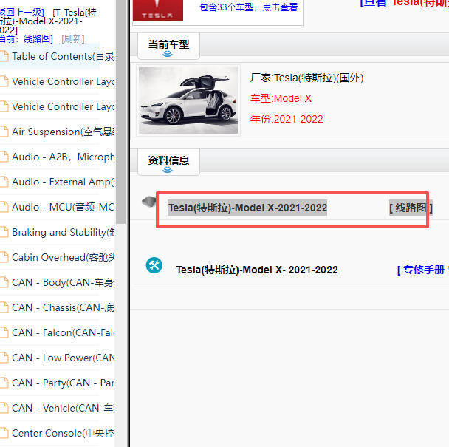Click the page icon beside Audio - MCU
Image resolution: width=449 pixels, height=447 pixels.
(x=4, y=207)
